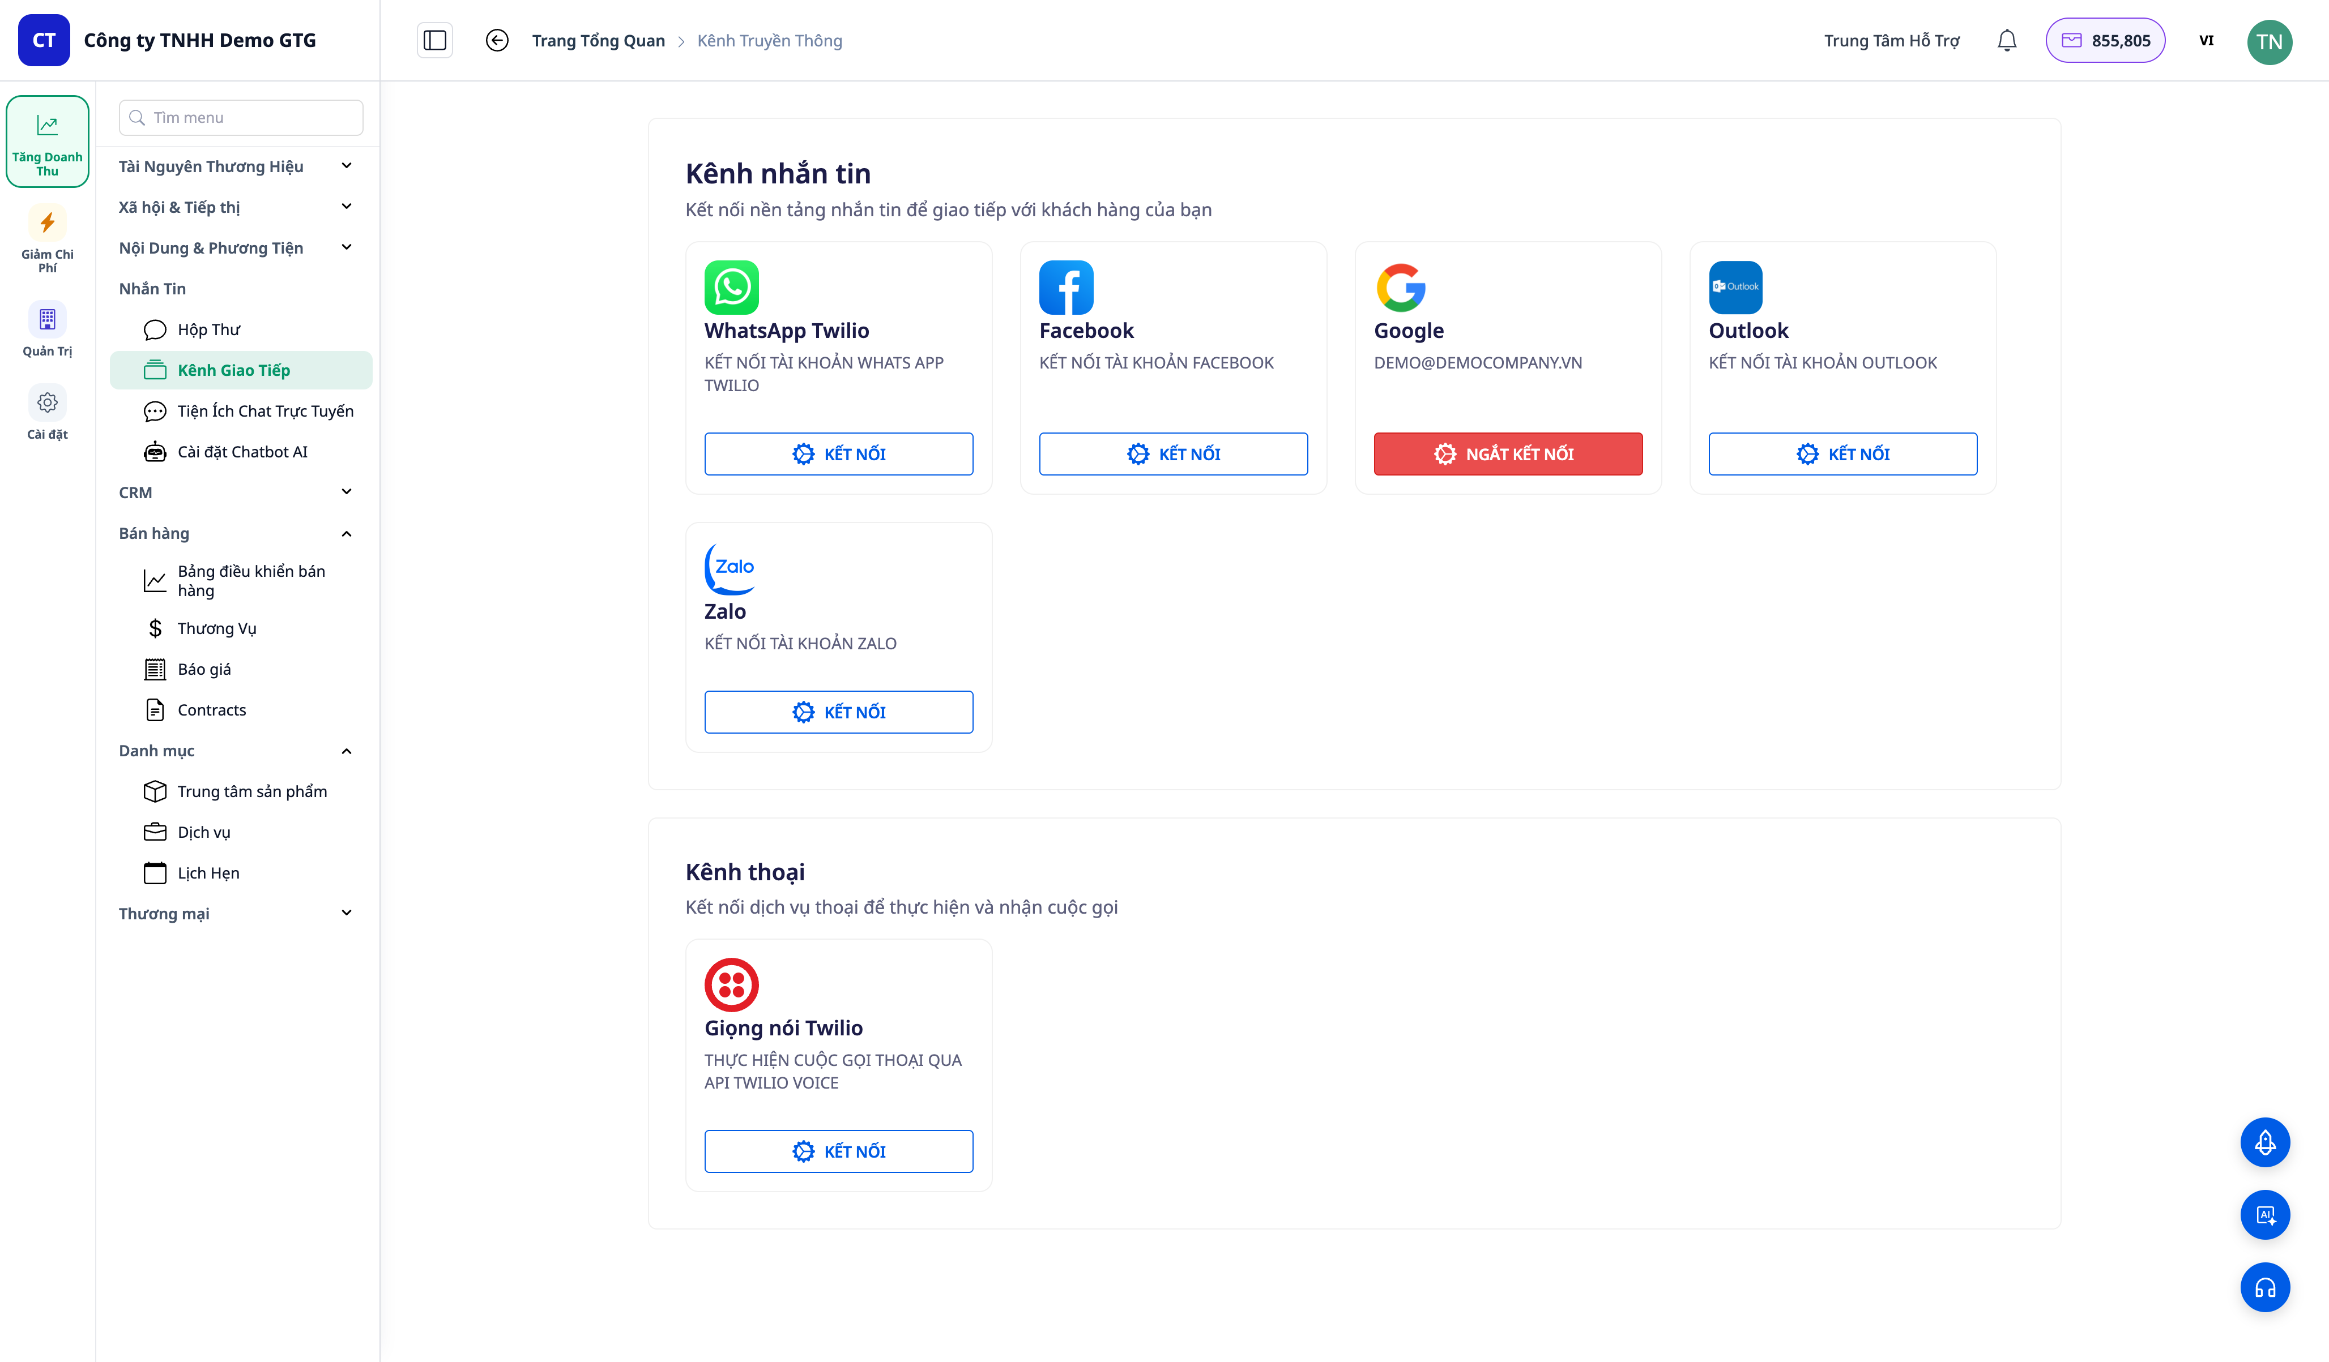This screenshot has height=1362, width=2329.
Task: Open Cài đặt Chatbot AI
Action: tap(241, 452)
